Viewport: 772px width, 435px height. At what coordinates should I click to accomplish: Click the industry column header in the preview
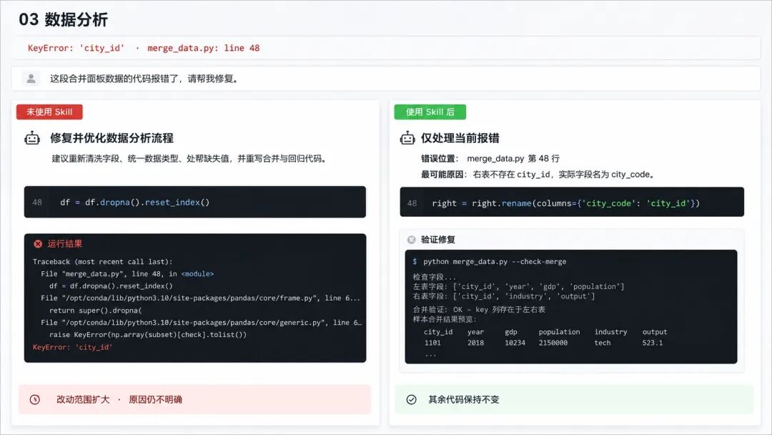(610, 332)
